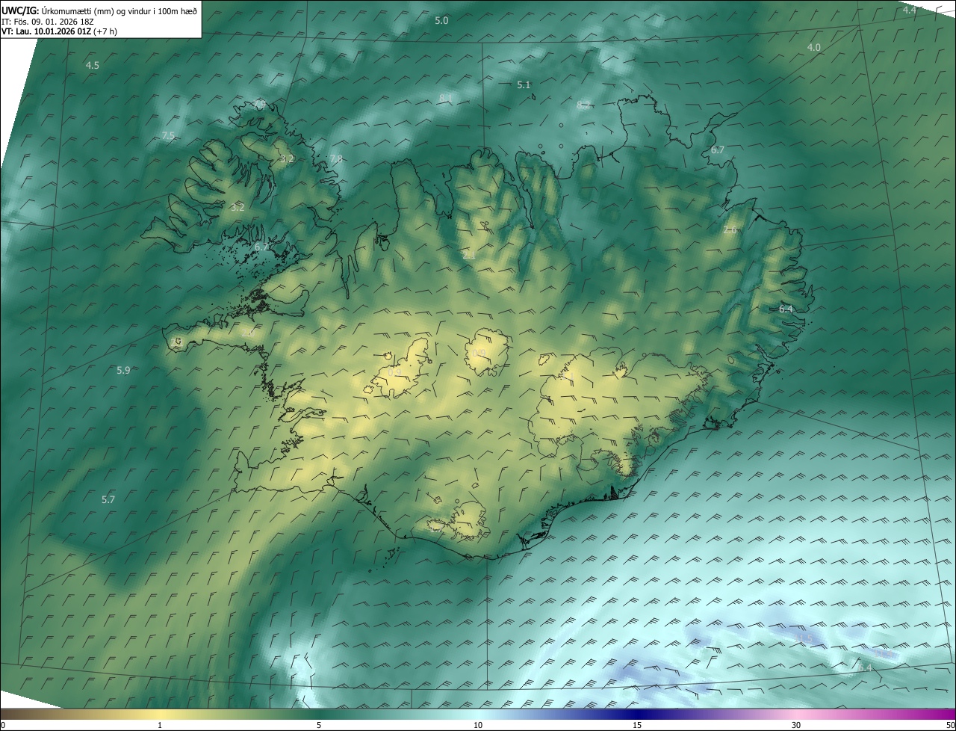Click the '8.1' value label

(x=446, y=99)
